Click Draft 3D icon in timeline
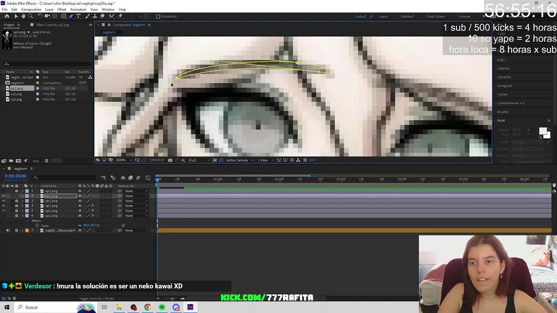Screen dimensions: 557x313 tap(113, 178)
